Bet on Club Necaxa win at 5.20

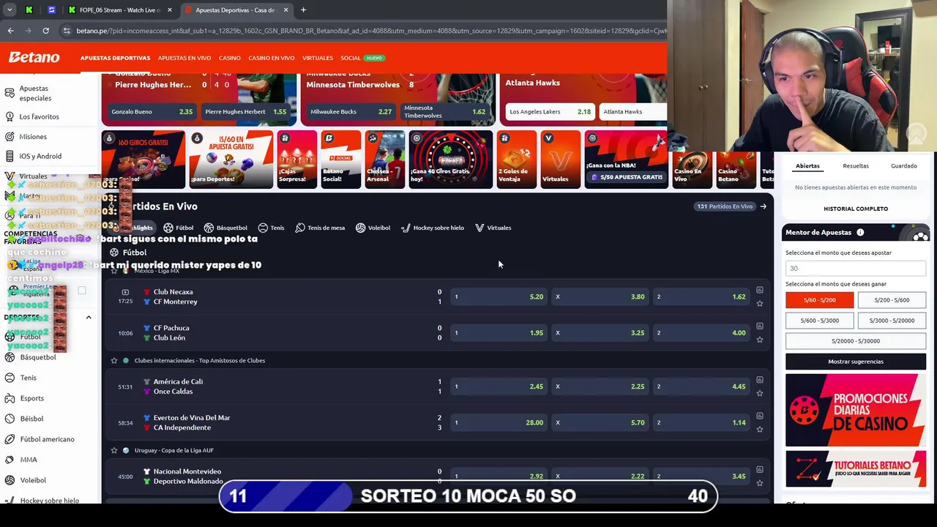tap(499, 296)
